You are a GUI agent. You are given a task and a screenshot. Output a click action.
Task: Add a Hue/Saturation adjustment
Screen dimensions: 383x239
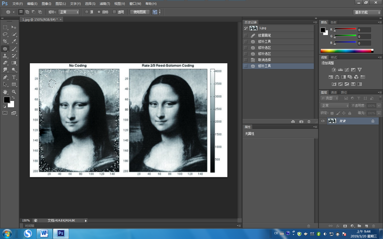[x=331, y=77]
